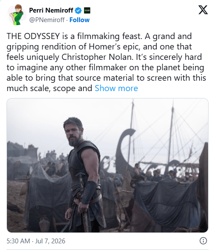Click the blue verified checkmark badge

point(78,10)
